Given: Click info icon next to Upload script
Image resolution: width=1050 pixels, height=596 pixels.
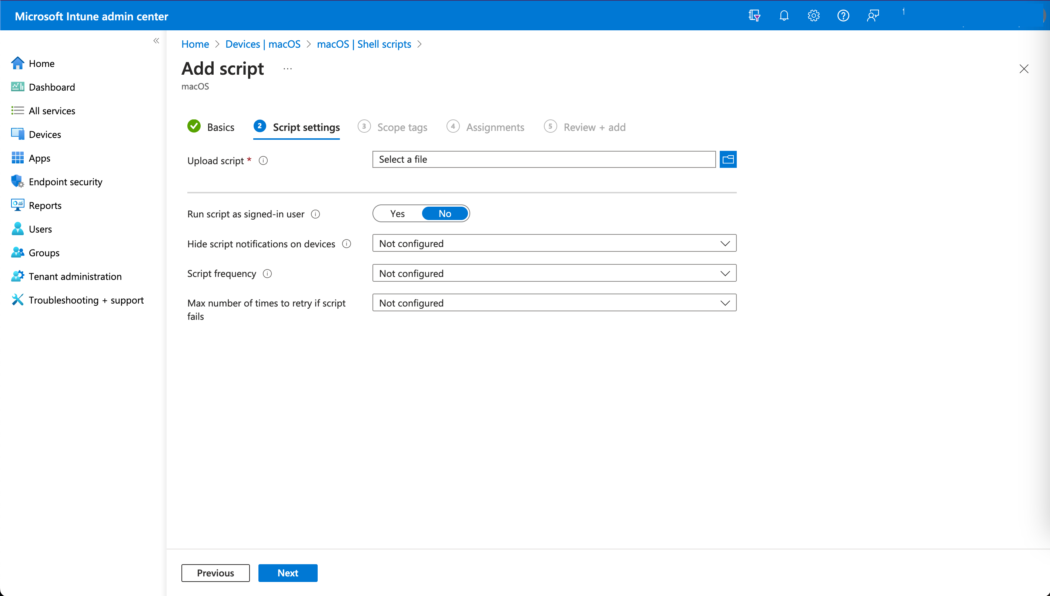Looking at the screenshot, I should click(x=263, y=160).
